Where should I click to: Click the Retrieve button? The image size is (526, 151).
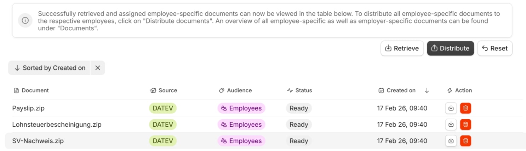pyautogui.click(x=402, y=48)
